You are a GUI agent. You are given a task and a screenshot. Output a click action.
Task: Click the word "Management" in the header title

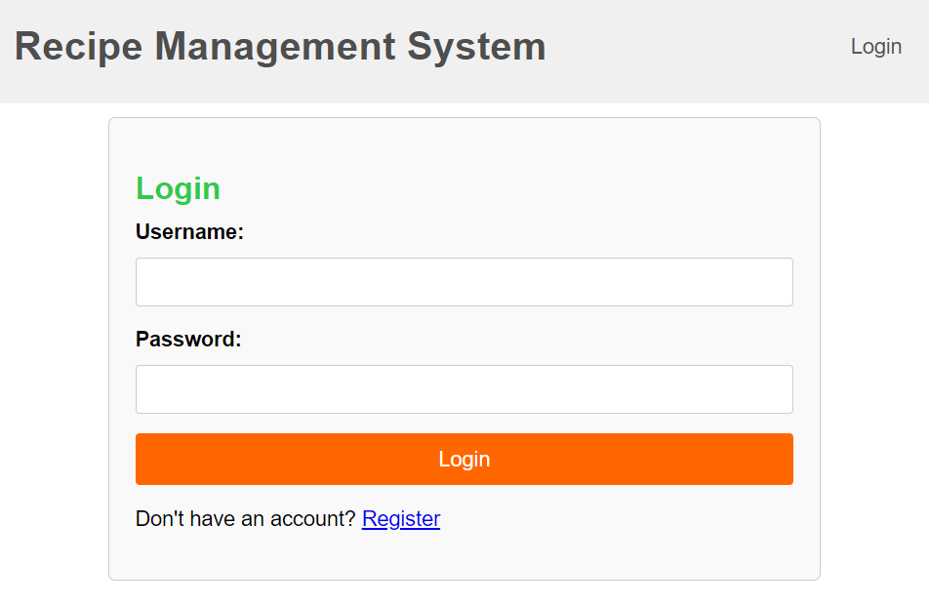pos(275,47)
